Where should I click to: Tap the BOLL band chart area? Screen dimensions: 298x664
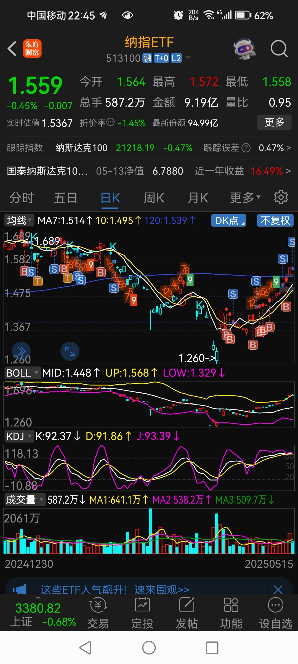(149, 404)
